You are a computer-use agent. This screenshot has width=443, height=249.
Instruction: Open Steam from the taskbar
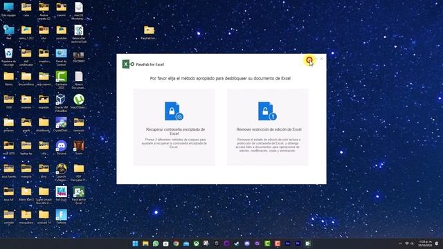pyautogui.click(x=237, y=243)
